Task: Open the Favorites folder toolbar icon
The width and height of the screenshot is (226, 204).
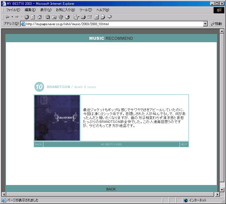Action: tap(54, 17)
